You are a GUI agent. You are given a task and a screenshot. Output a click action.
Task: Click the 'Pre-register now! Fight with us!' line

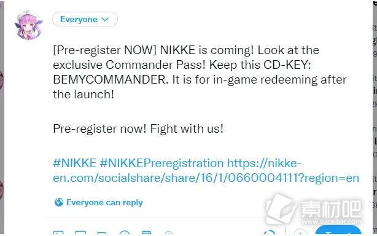138,129
